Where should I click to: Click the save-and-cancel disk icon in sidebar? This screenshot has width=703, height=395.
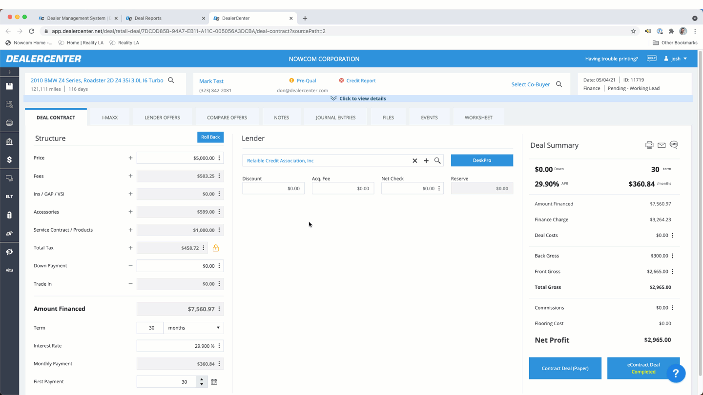click(x=9, y=104)
